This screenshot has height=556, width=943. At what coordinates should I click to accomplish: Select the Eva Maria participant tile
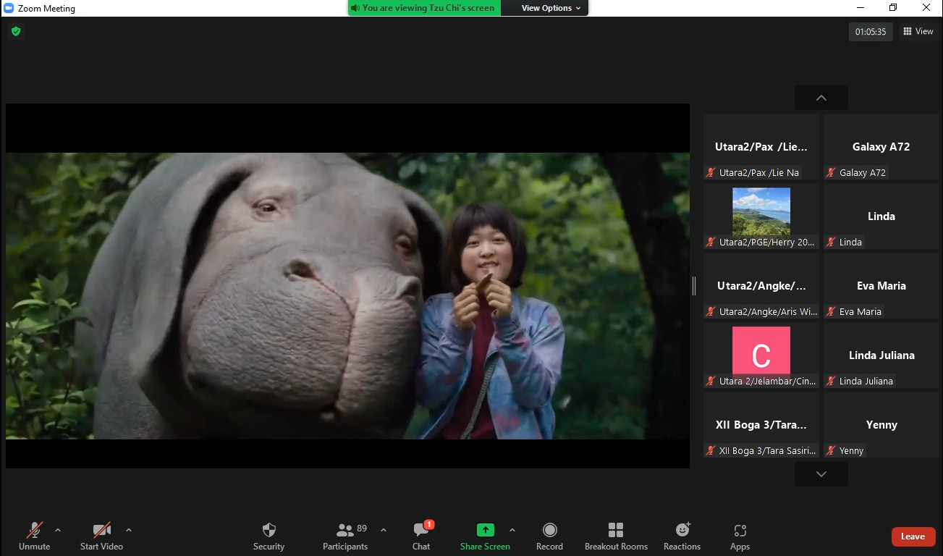pos(881,286)
